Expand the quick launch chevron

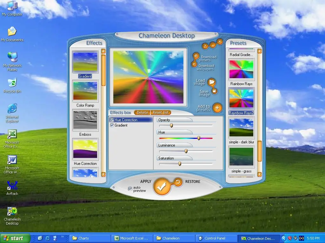(62, 237)
